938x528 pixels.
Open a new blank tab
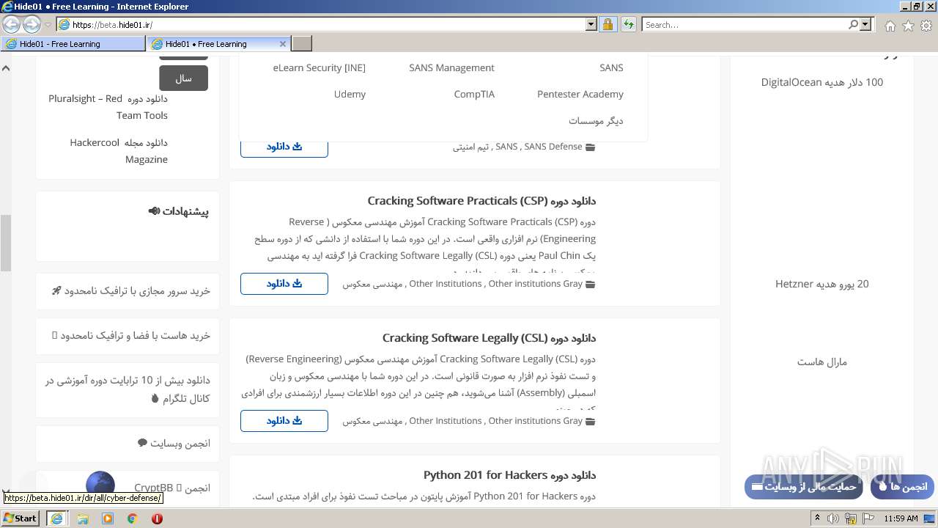point(302,44)
